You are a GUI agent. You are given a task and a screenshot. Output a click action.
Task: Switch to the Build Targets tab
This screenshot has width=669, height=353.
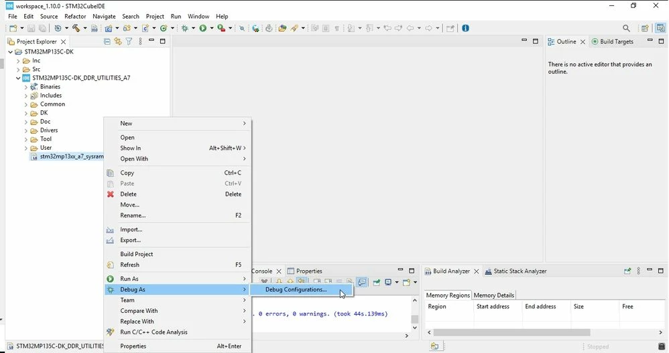pos(612,41)
